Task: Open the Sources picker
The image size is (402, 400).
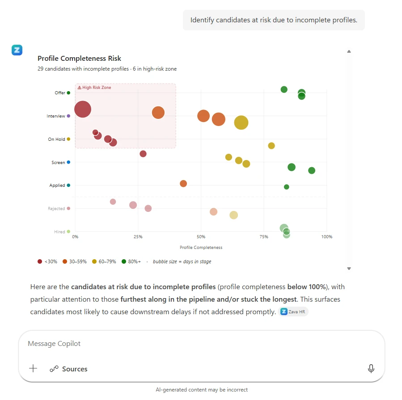Action: coord(68,369)
